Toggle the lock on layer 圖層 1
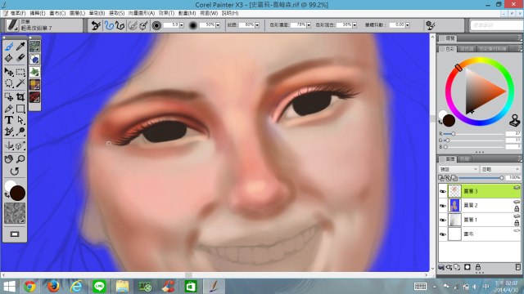Screen dimensions: 524x294 tap(517, 223)
